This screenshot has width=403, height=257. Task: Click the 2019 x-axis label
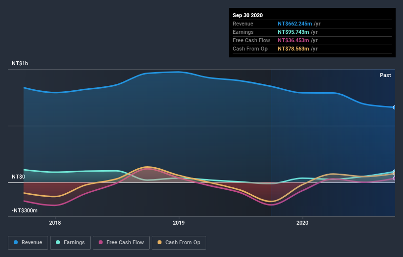(x=179, y=223)
